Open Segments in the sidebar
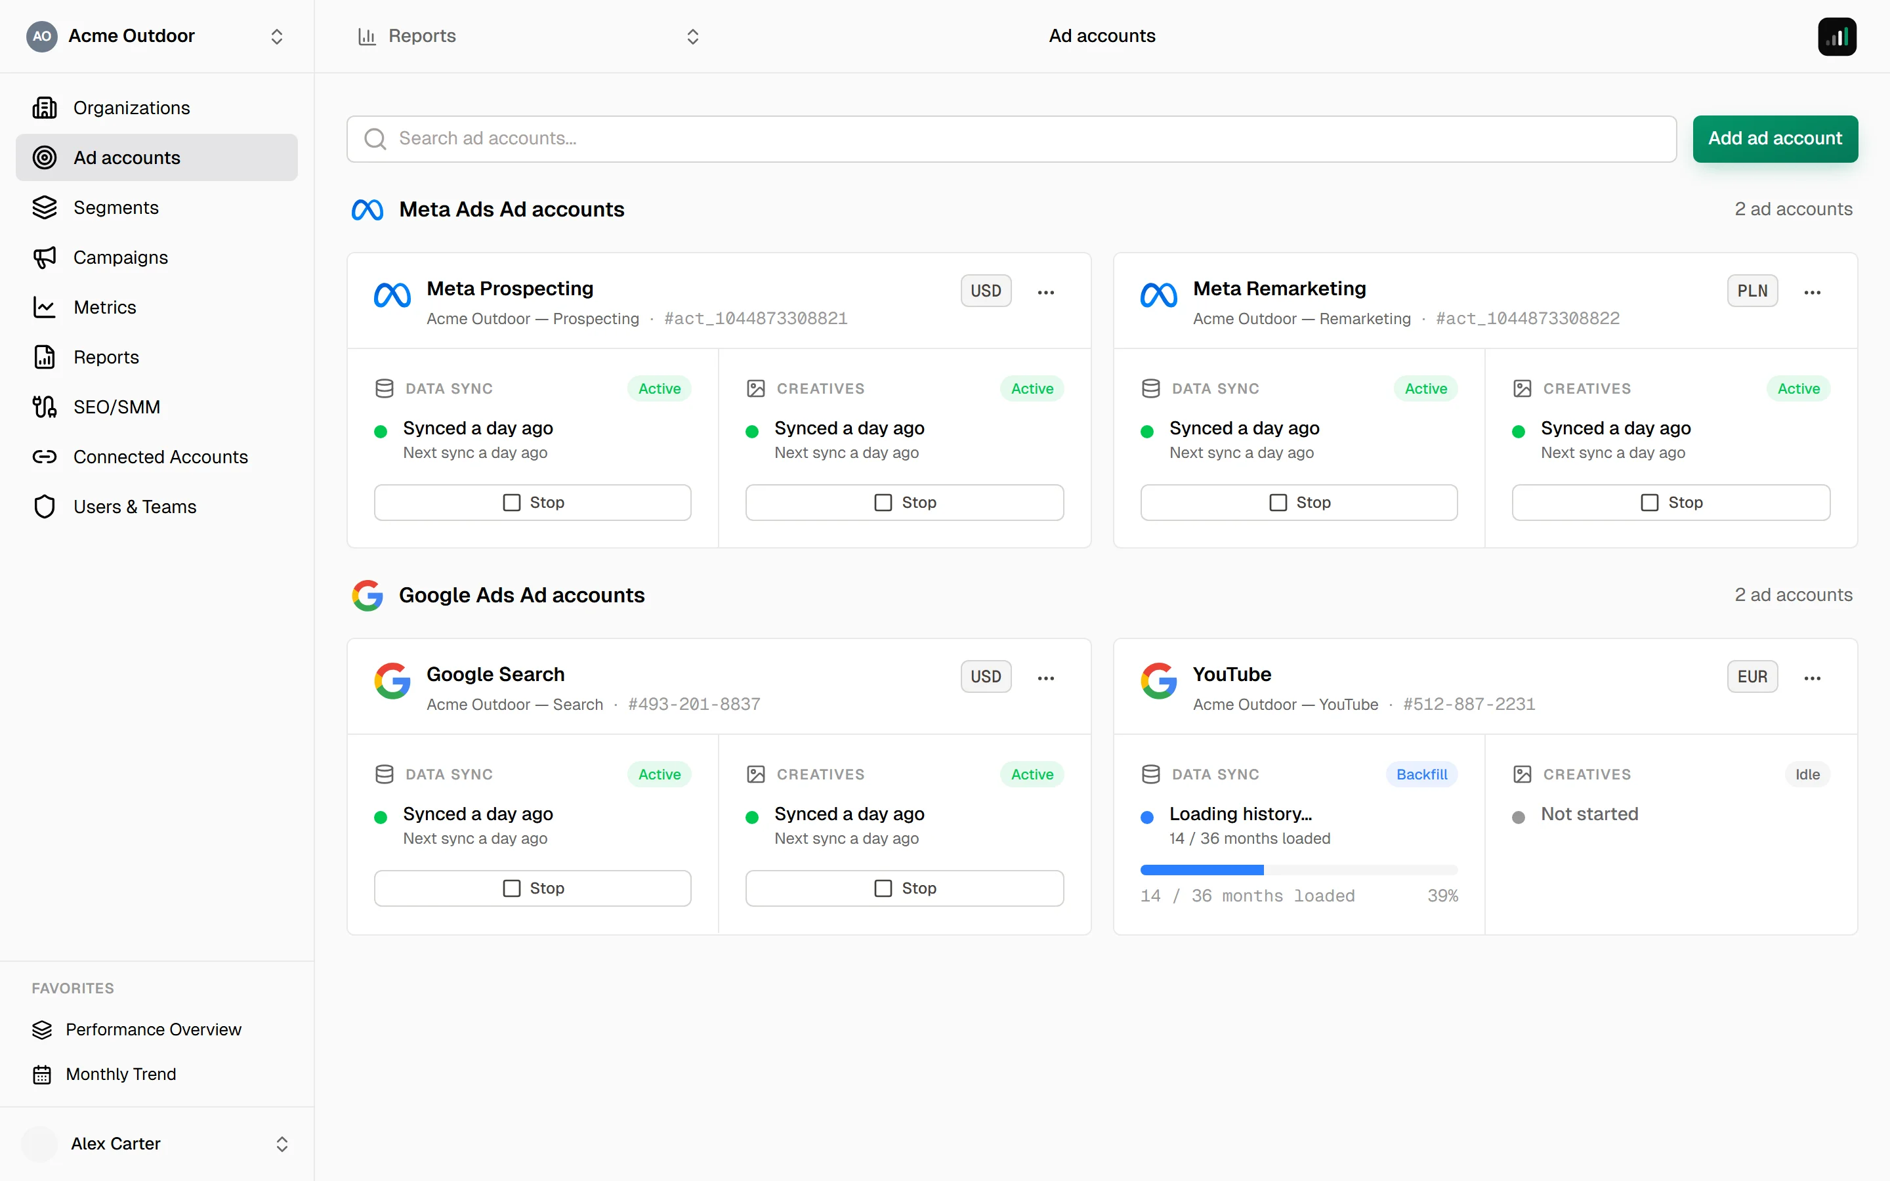The width and height of the screenshot is (1890, 1181). coord(157,208)
